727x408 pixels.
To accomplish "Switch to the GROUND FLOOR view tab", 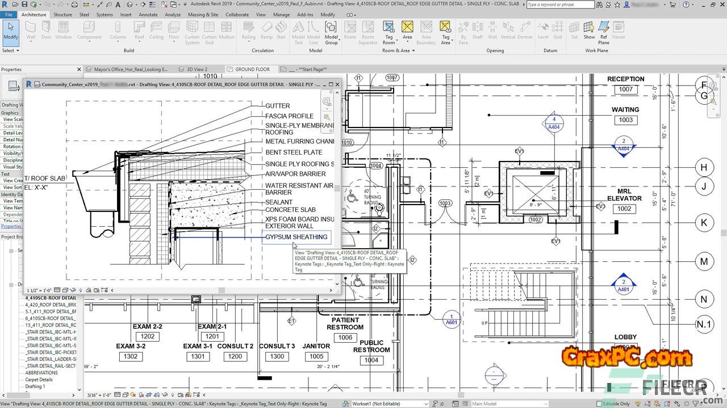I will tap(252, 69).
